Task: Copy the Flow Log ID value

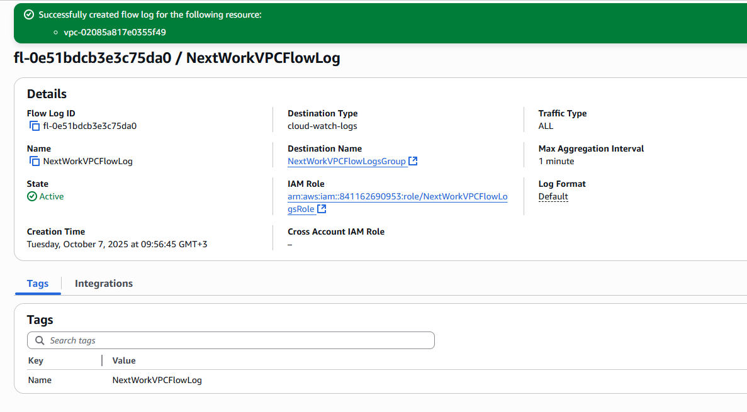Action: point(35,126)
